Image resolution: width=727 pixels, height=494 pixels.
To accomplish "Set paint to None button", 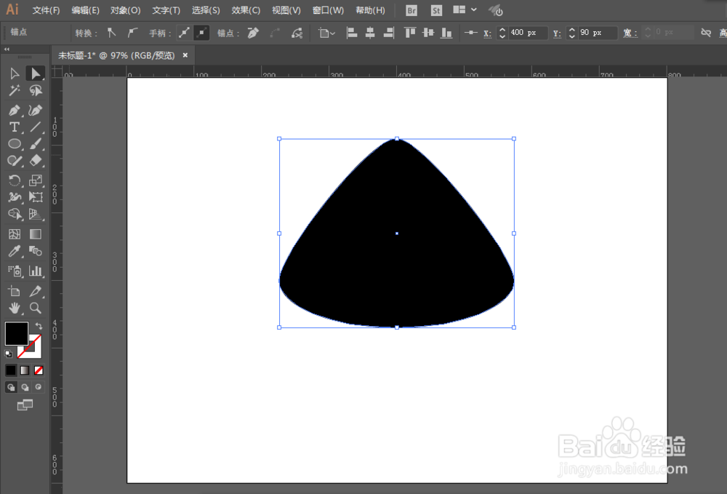I will [39, 370].
